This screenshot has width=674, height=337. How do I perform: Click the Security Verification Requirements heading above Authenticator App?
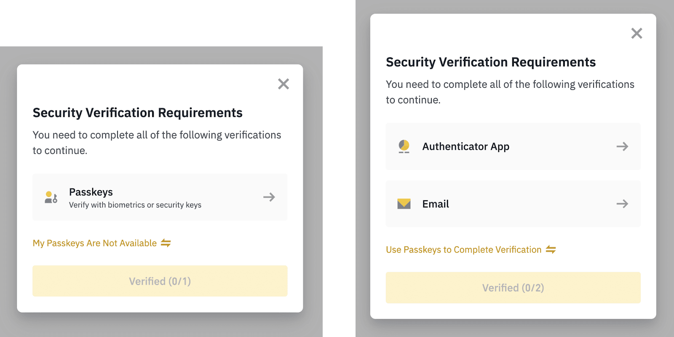point(491,62)
